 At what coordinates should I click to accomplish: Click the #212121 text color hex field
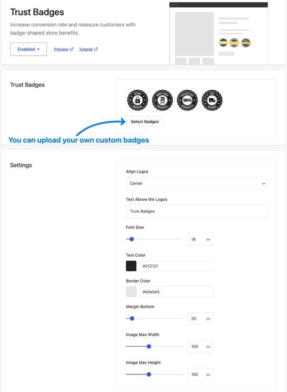point(176,266)
